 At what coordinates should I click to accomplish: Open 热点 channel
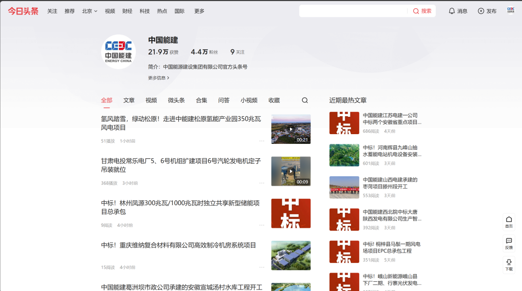click(162, 11)
